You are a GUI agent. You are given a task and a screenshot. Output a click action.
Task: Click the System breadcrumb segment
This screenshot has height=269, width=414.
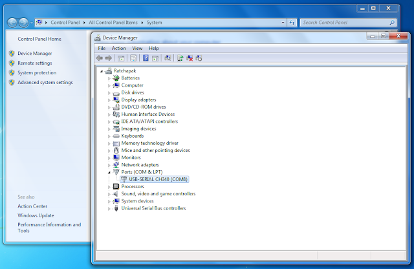[x=154, y=23]
